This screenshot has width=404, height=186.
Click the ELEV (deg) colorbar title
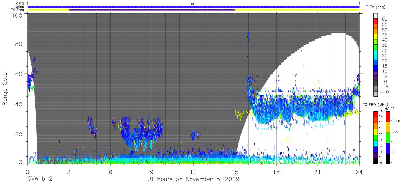pos(375,7)
